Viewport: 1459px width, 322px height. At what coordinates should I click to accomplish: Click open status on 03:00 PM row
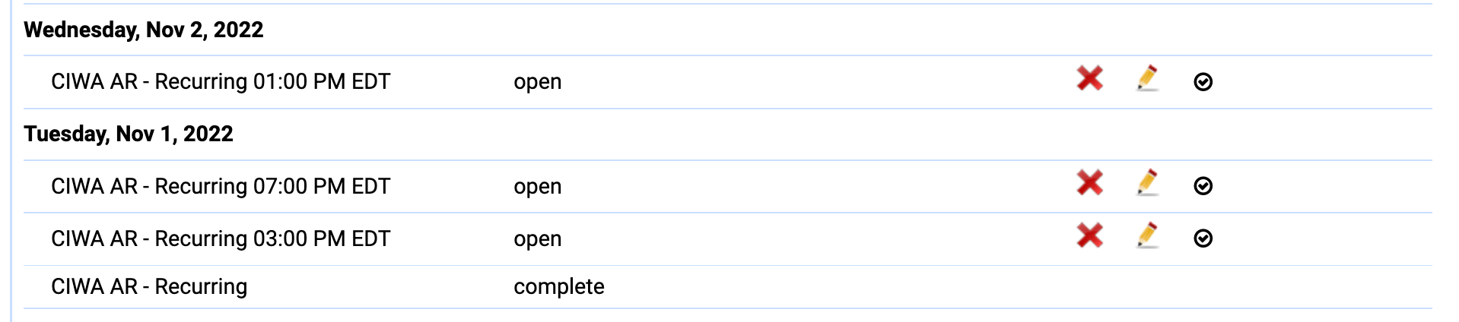[x=537, y=238]
